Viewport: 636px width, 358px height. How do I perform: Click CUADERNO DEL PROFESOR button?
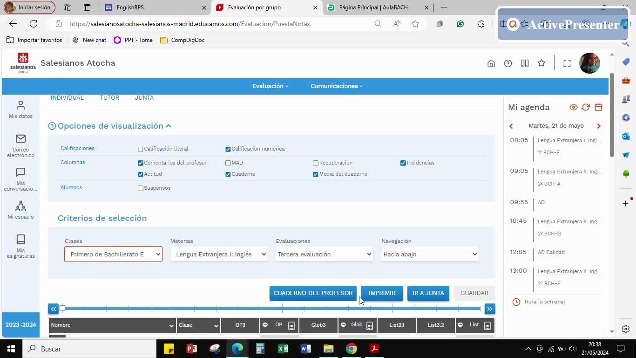coord(313,293)
